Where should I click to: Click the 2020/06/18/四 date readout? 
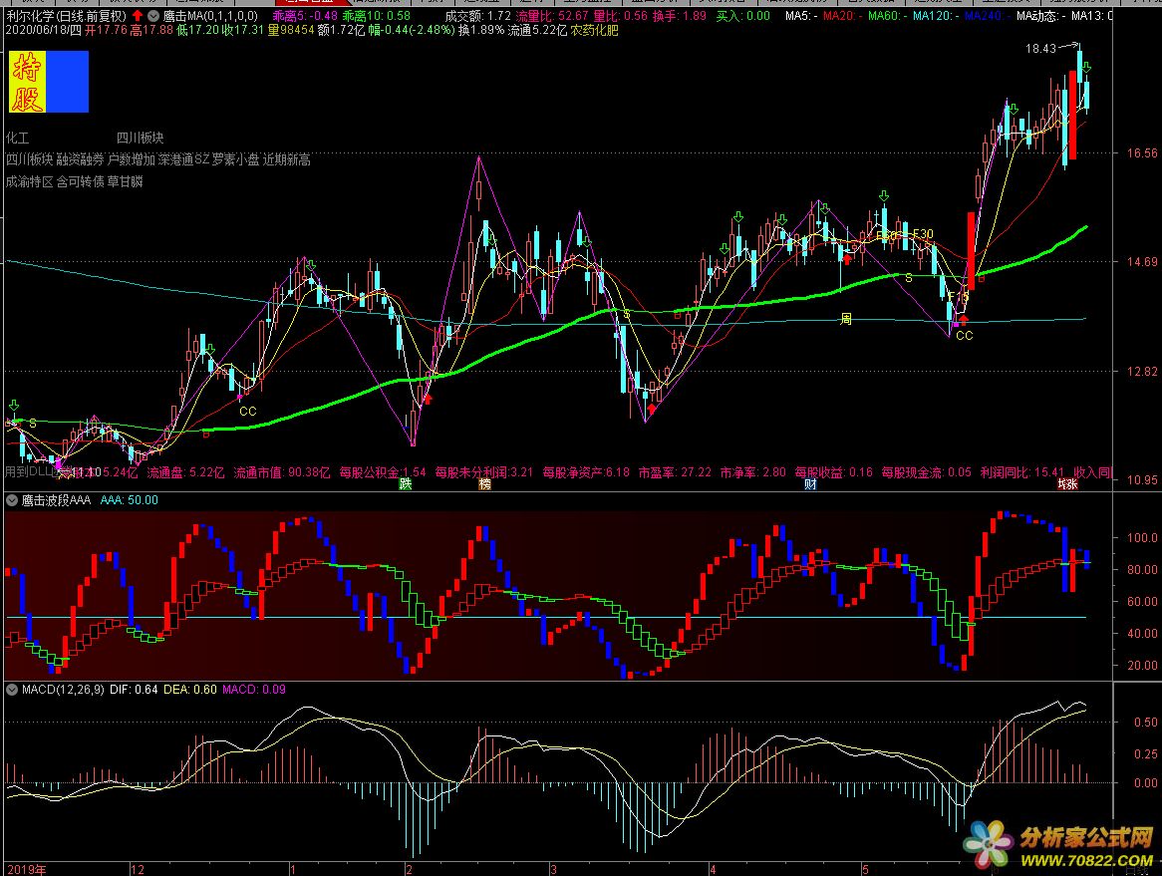click(43, 30)
